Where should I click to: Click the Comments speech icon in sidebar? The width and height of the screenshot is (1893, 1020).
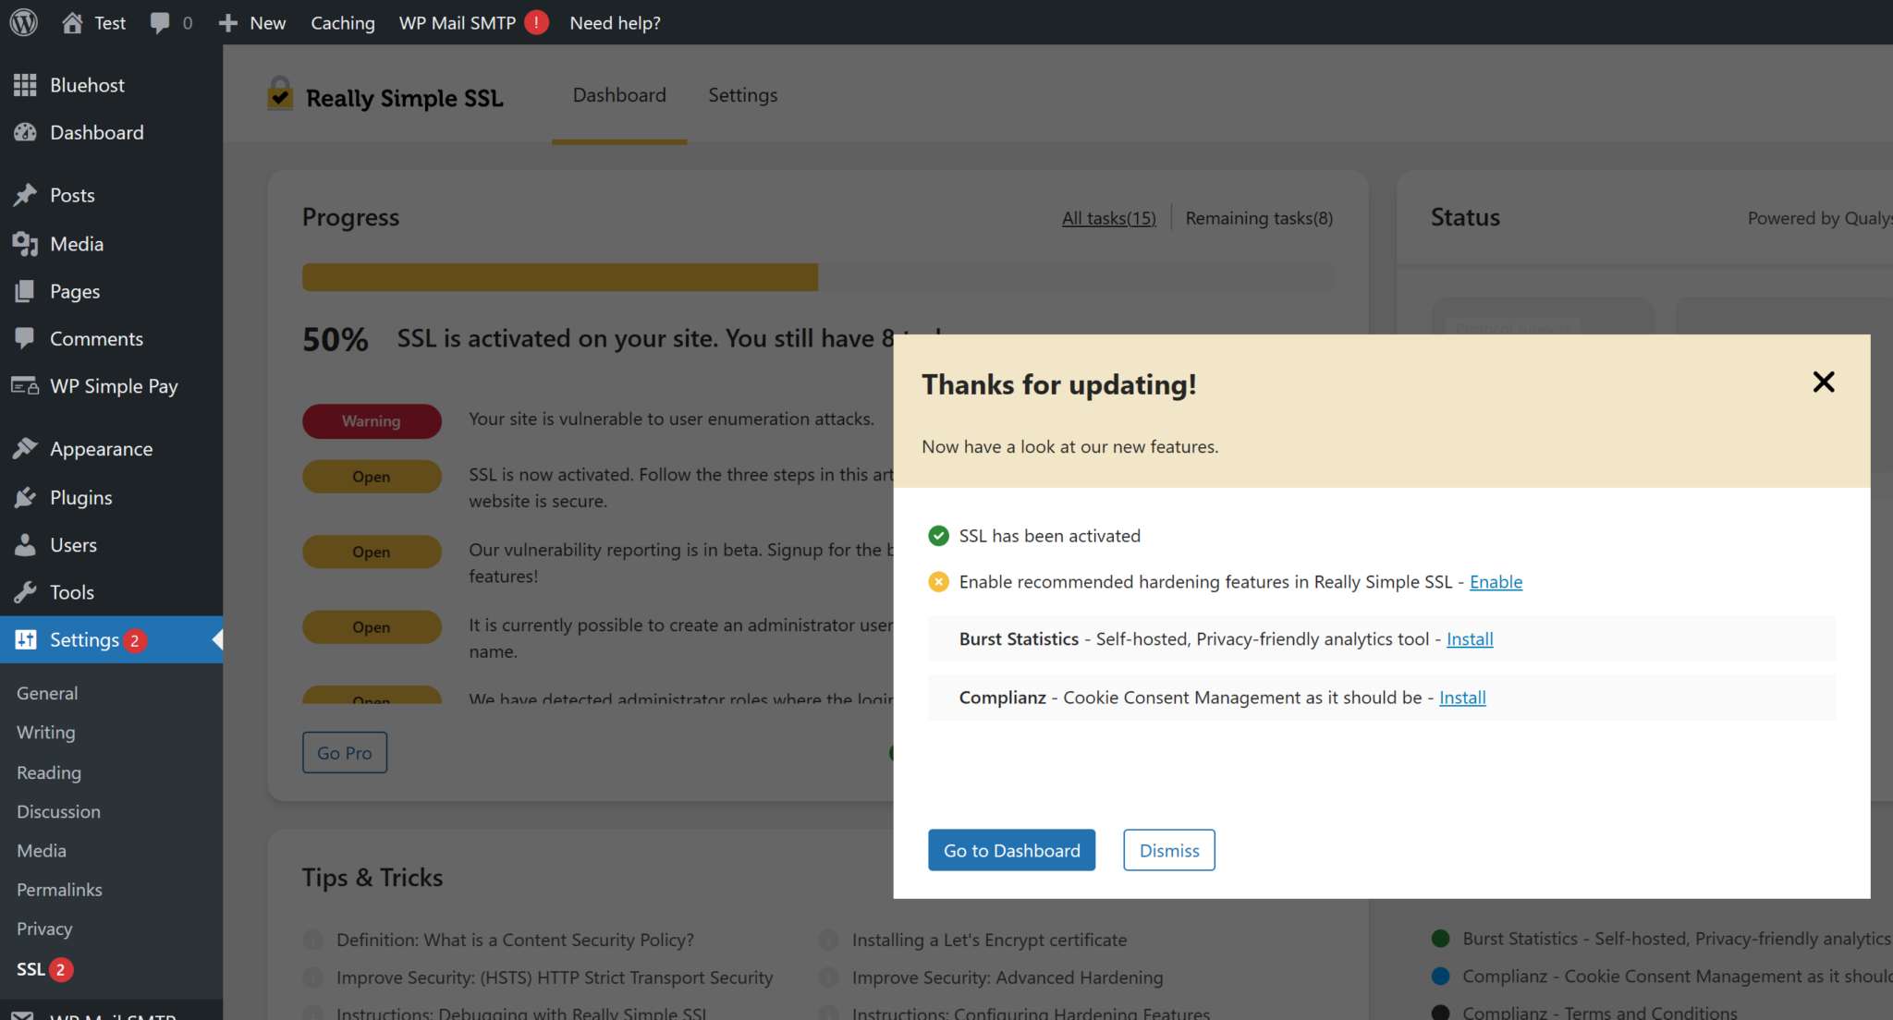(x=25, y=338)
